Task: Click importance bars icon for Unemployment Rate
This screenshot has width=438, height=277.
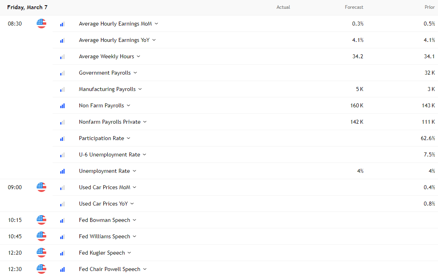Action: click(x=62, y=171)
